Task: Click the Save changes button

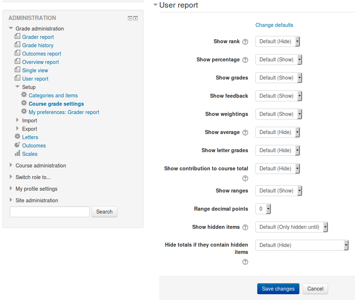Action: click(x=278, y=289)
